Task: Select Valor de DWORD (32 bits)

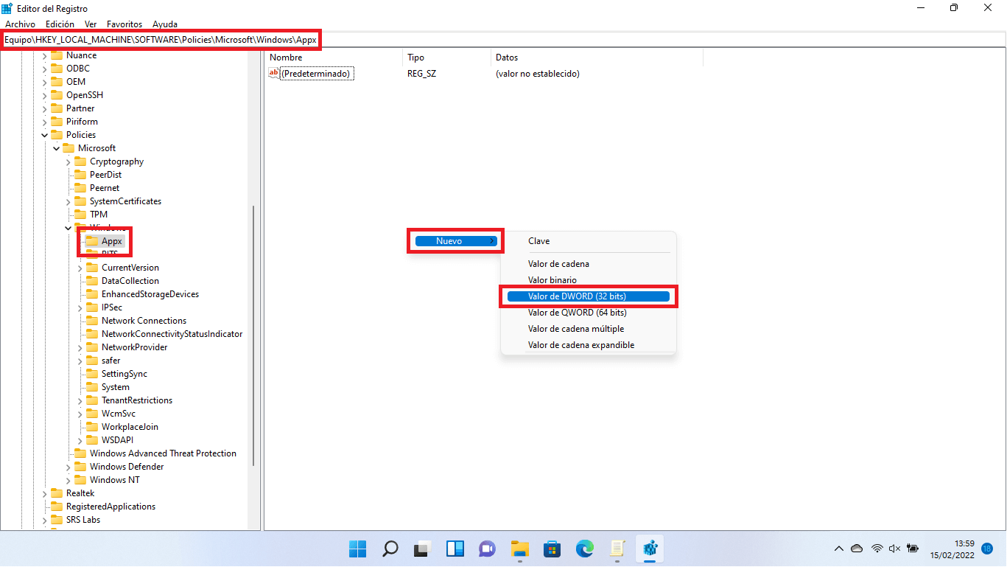Action: coord(588,296)
